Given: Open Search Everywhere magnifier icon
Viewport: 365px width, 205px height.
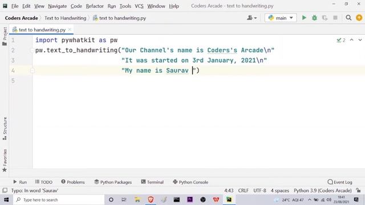Looking at the screenshot, I should point(348,18).
